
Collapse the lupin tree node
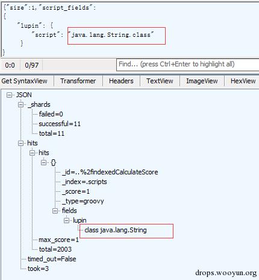(66, 220)
